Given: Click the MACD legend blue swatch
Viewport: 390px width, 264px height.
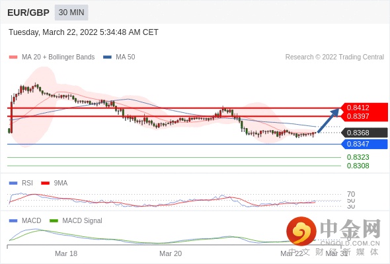Looking at the screenshot, I should point(13,221).
